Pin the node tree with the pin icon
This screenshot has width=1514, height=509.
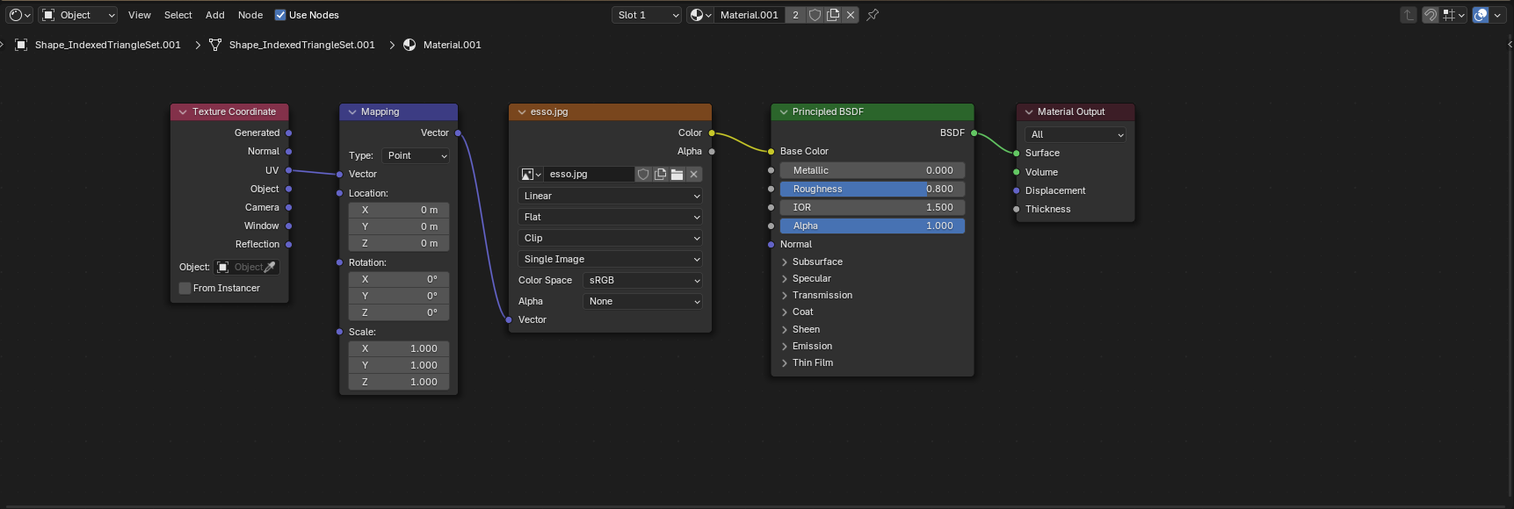coord(873,15)
